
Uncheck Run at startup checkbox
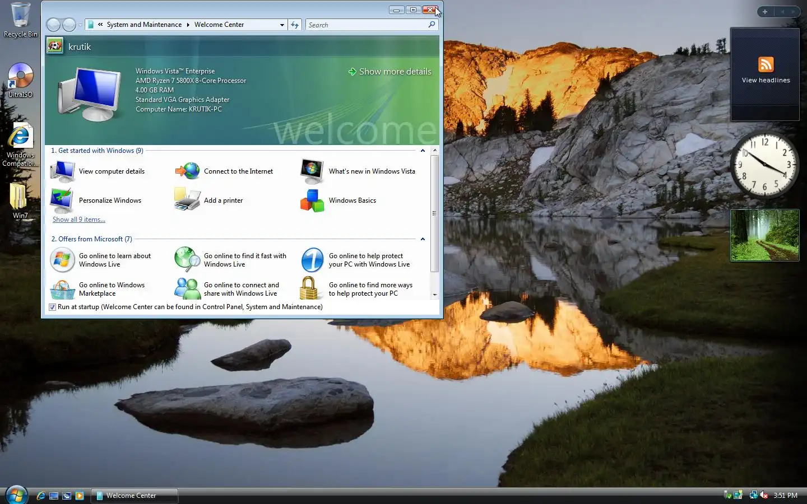point(52,307)
